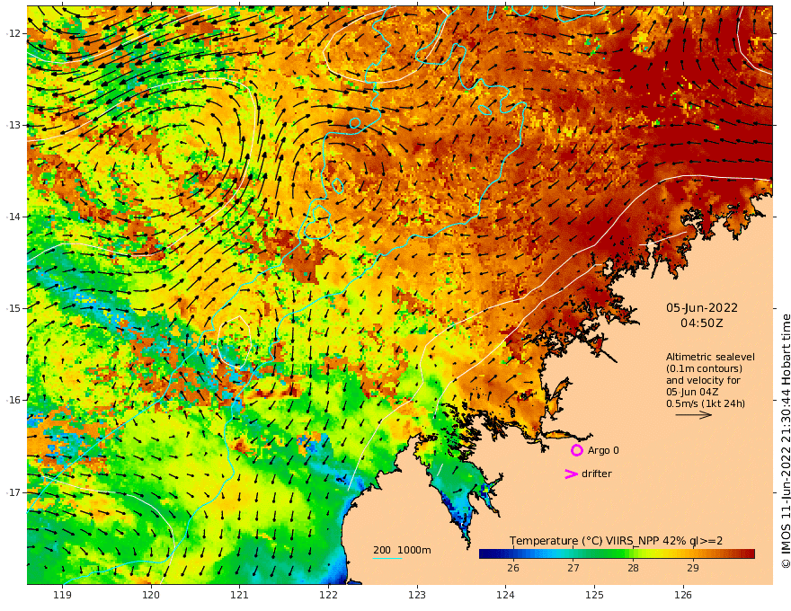
Task: Click the 0.5m/s reference velocity arrow
Action: click(694, 415)
